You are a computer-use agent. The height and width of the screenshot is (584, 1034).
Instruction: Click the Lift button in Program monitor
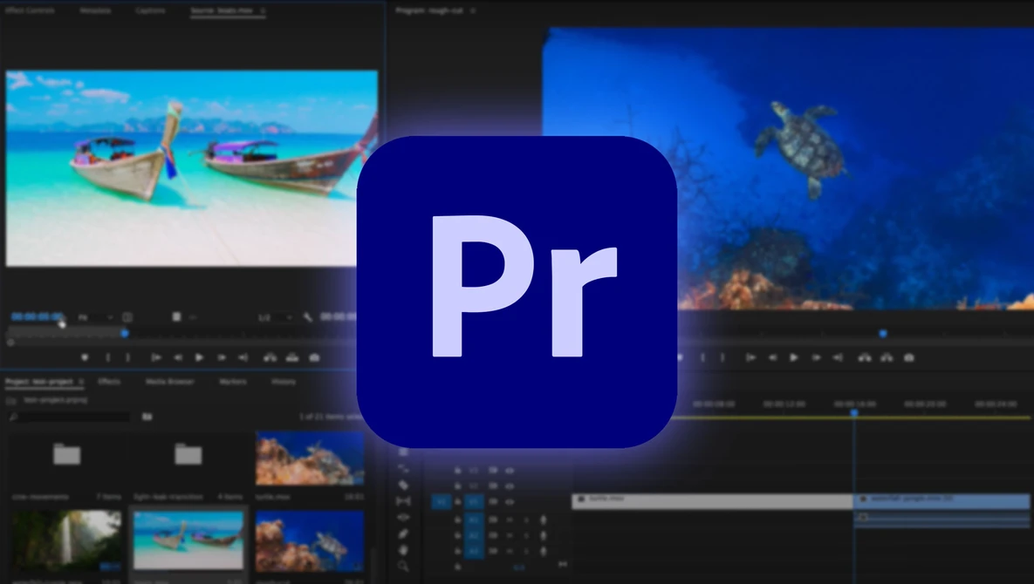(x=865, y=357)
